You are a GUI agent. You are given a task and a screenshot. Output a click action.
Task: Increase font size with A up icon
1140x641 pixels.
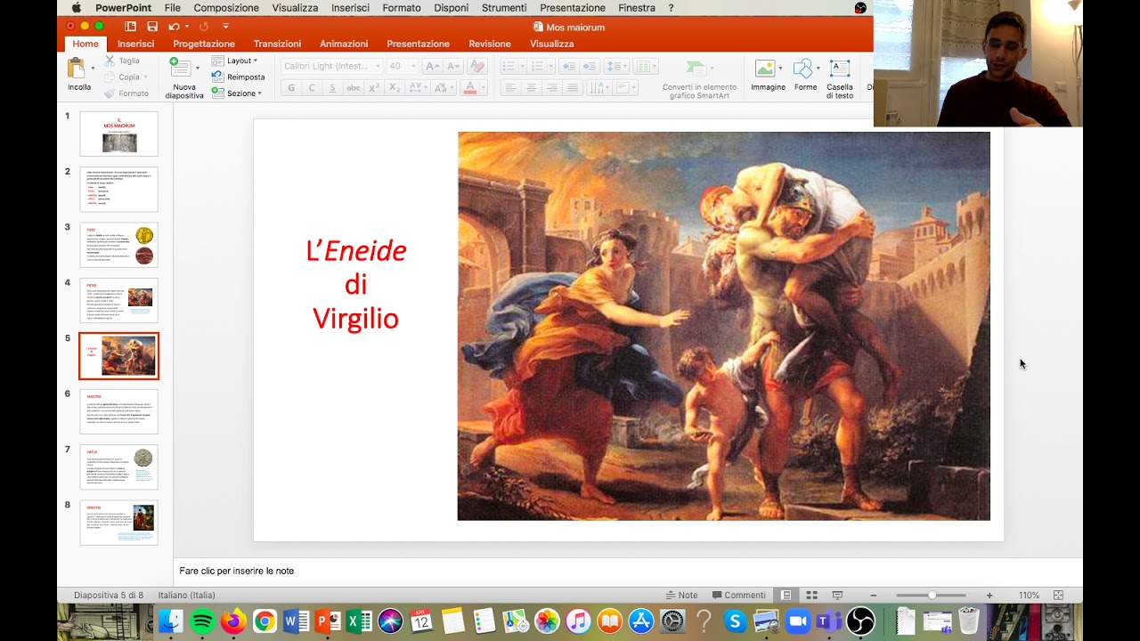click(432, 66)
